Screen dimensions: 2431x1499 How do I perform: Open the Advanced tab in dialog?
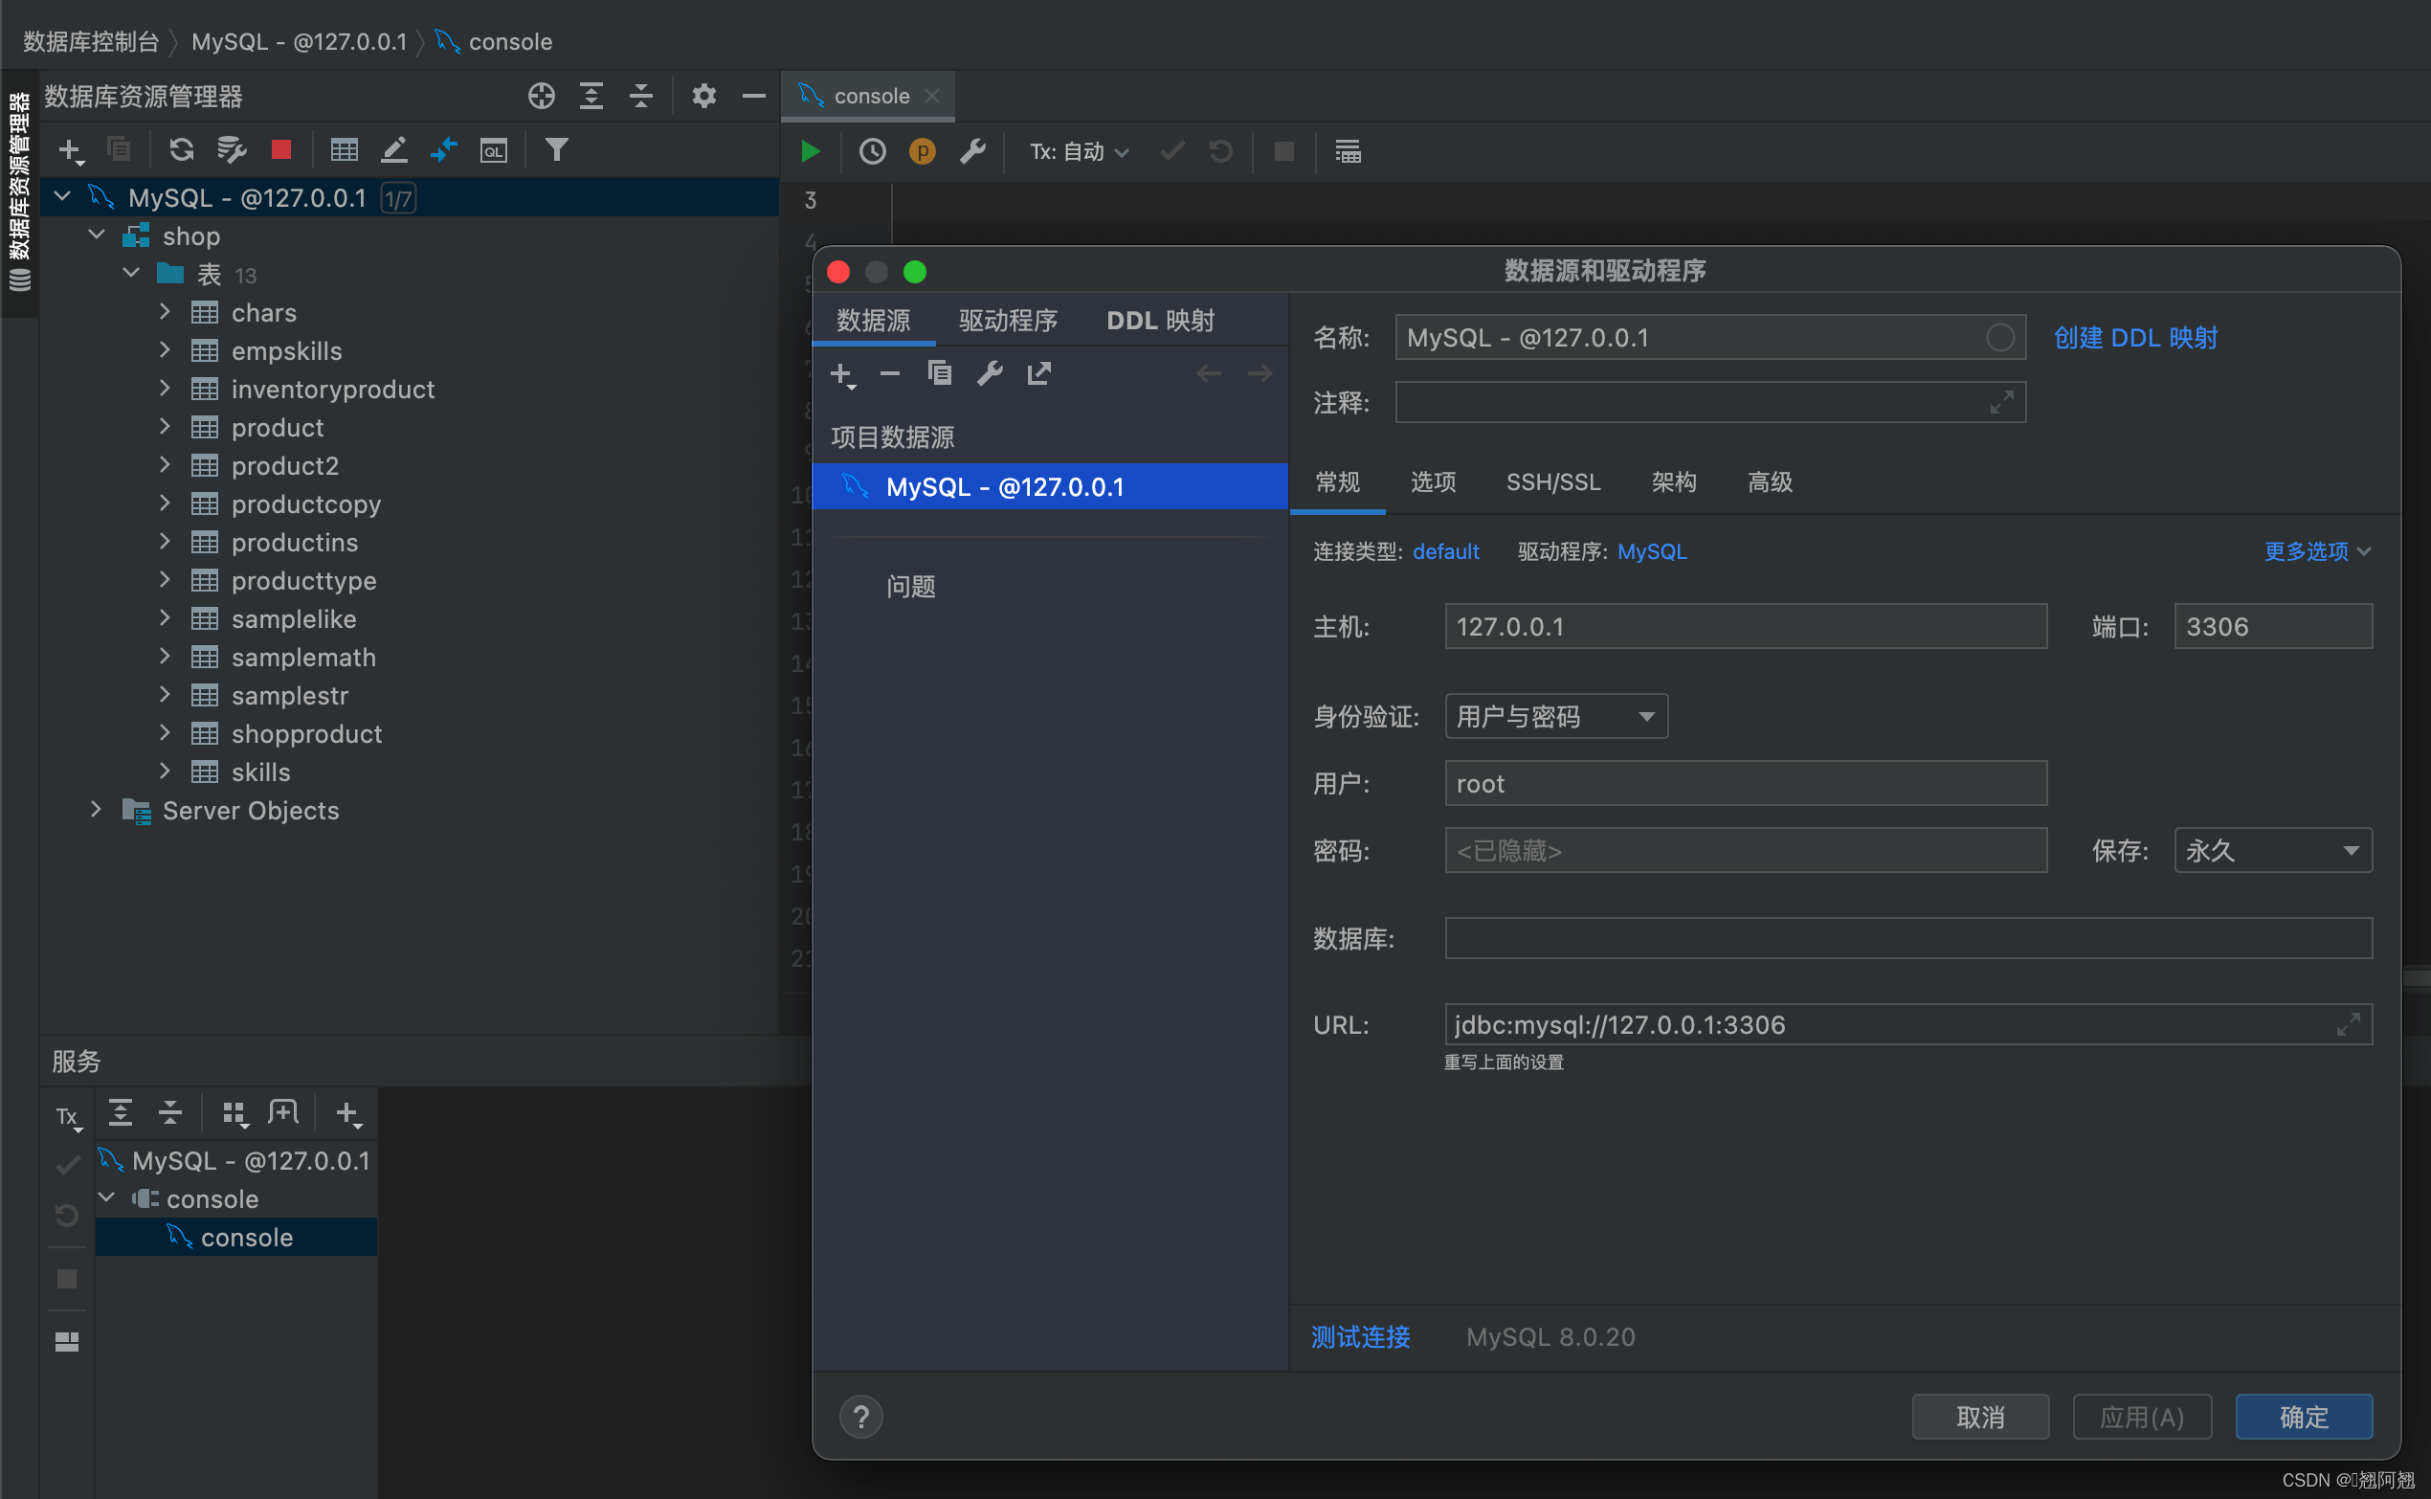[x=1770, y=482]
